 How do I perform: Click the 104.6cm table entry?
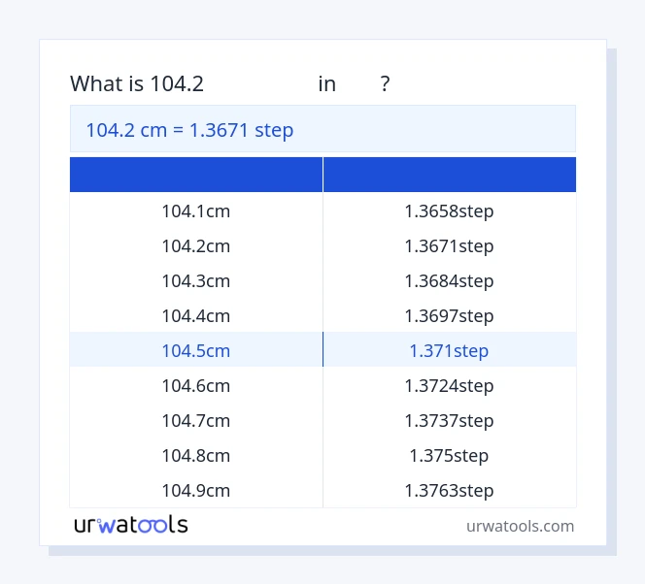pos(195,386)
